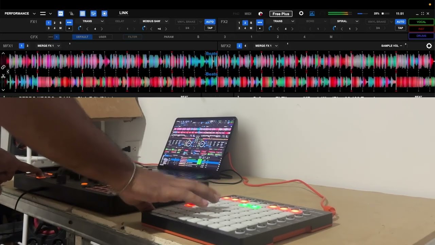
Task: Toggle FX1 deck 1 assignment
Action: [49, 23]
